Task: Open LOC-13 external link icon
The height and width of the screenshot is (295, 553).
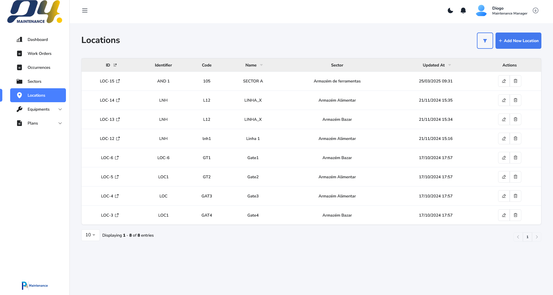Action: tap(118, 119)
